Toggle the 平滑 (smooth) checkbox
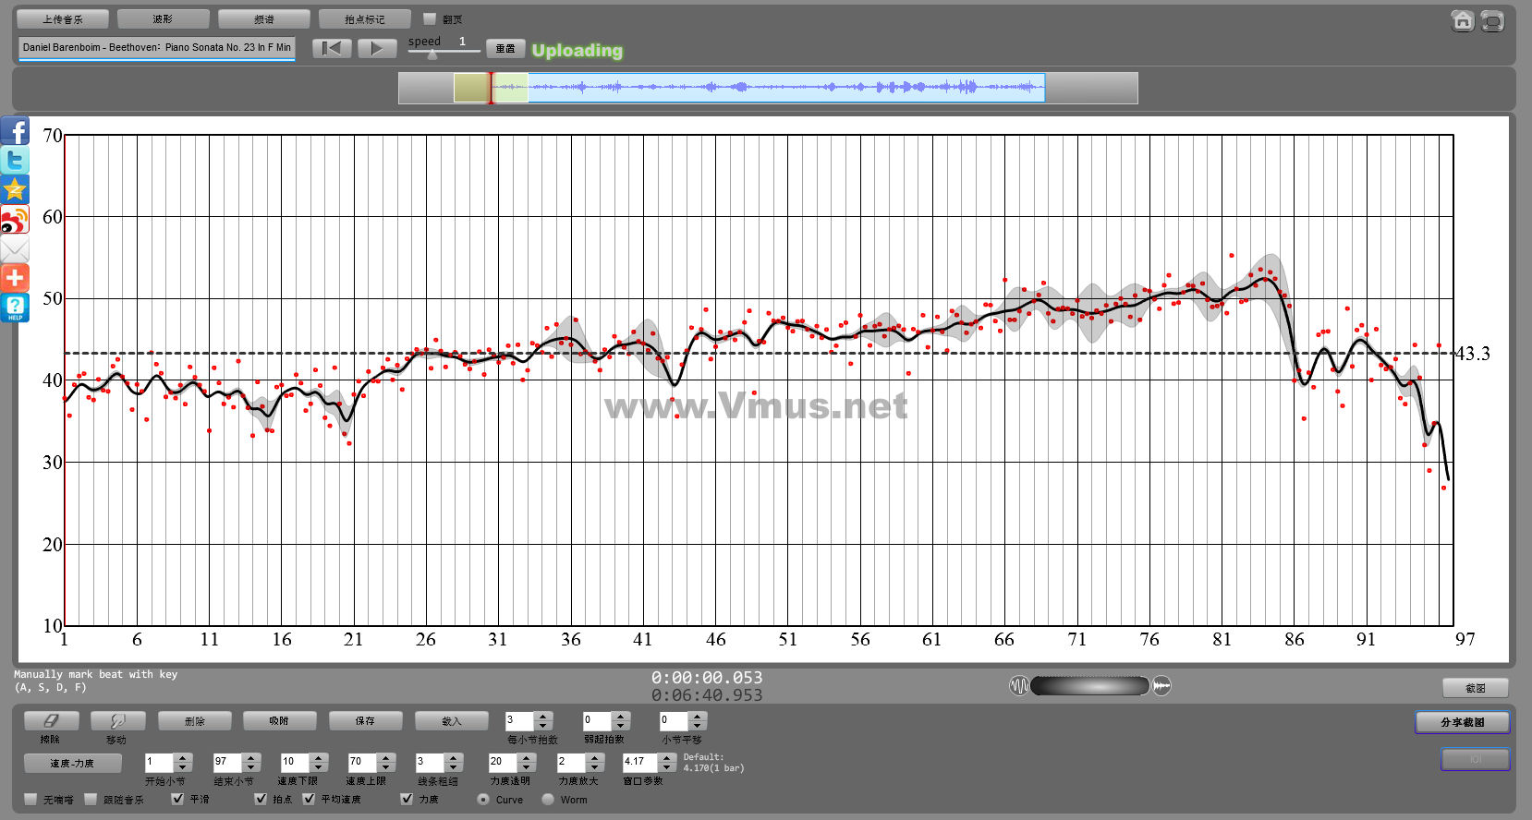 click(x=178, y=799)
